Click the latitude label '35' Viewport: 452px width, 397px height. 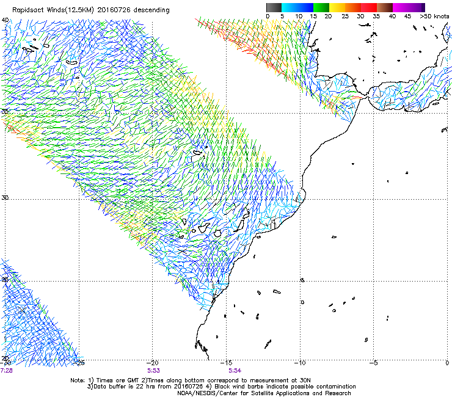(5, 111)
